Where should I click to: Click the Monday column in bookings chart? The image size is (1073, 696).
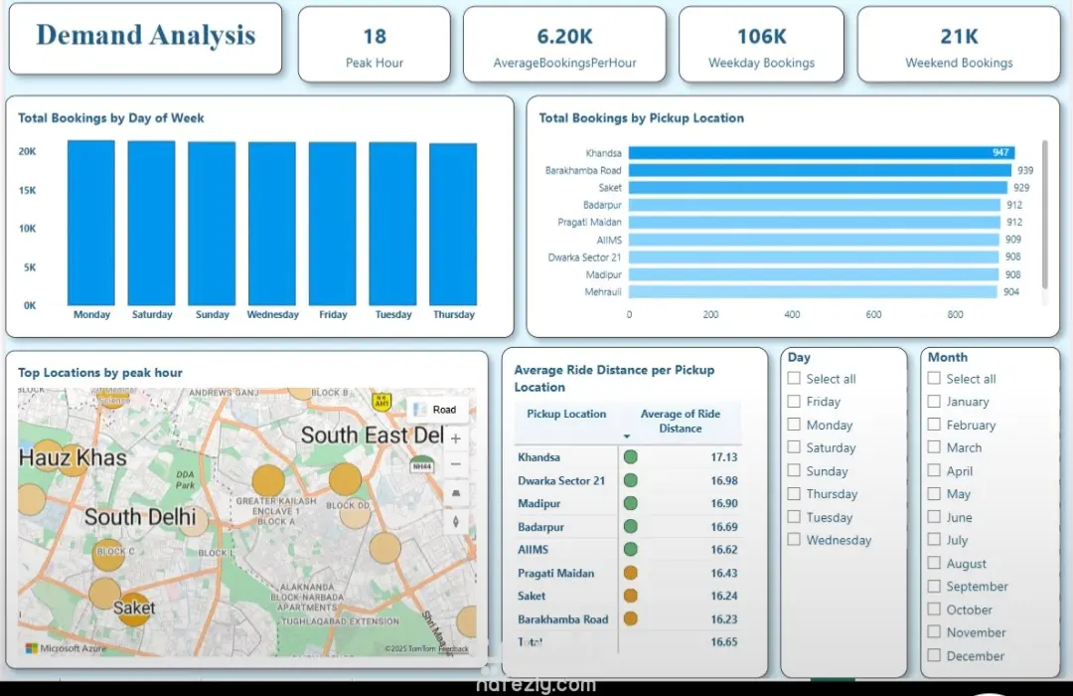pyautogui.click(x=91, y=223)
